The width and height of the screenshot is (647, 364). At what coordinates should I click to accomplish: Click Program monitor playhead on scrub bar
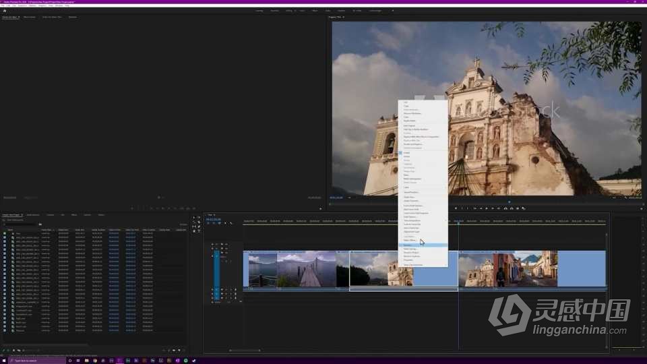point(510,202)
